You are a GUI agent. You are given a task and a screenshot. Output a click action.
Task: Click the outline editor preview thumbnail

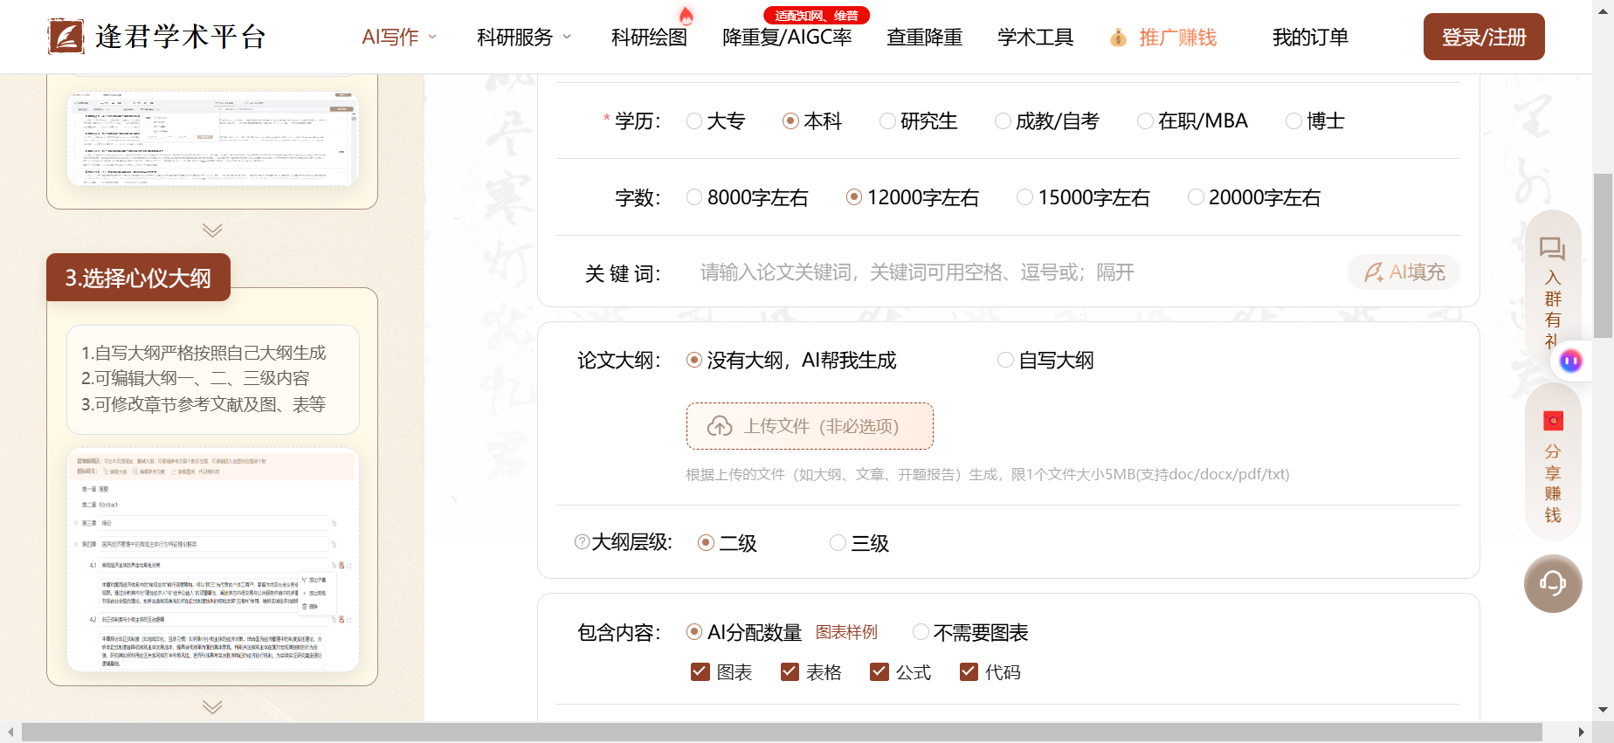coord(212,560)
